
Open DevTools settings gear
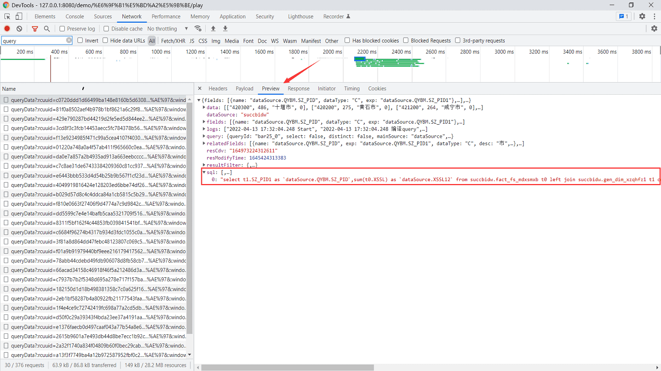[642, 16]
